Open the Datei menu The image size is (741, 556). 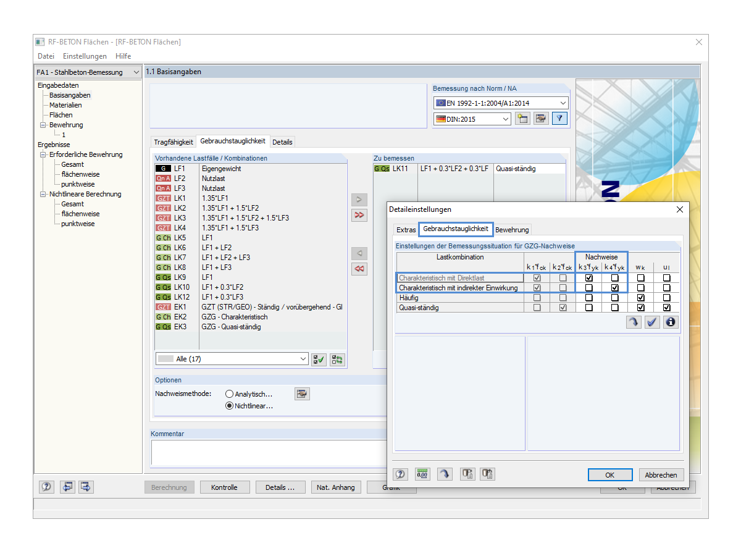coord(46,56)
